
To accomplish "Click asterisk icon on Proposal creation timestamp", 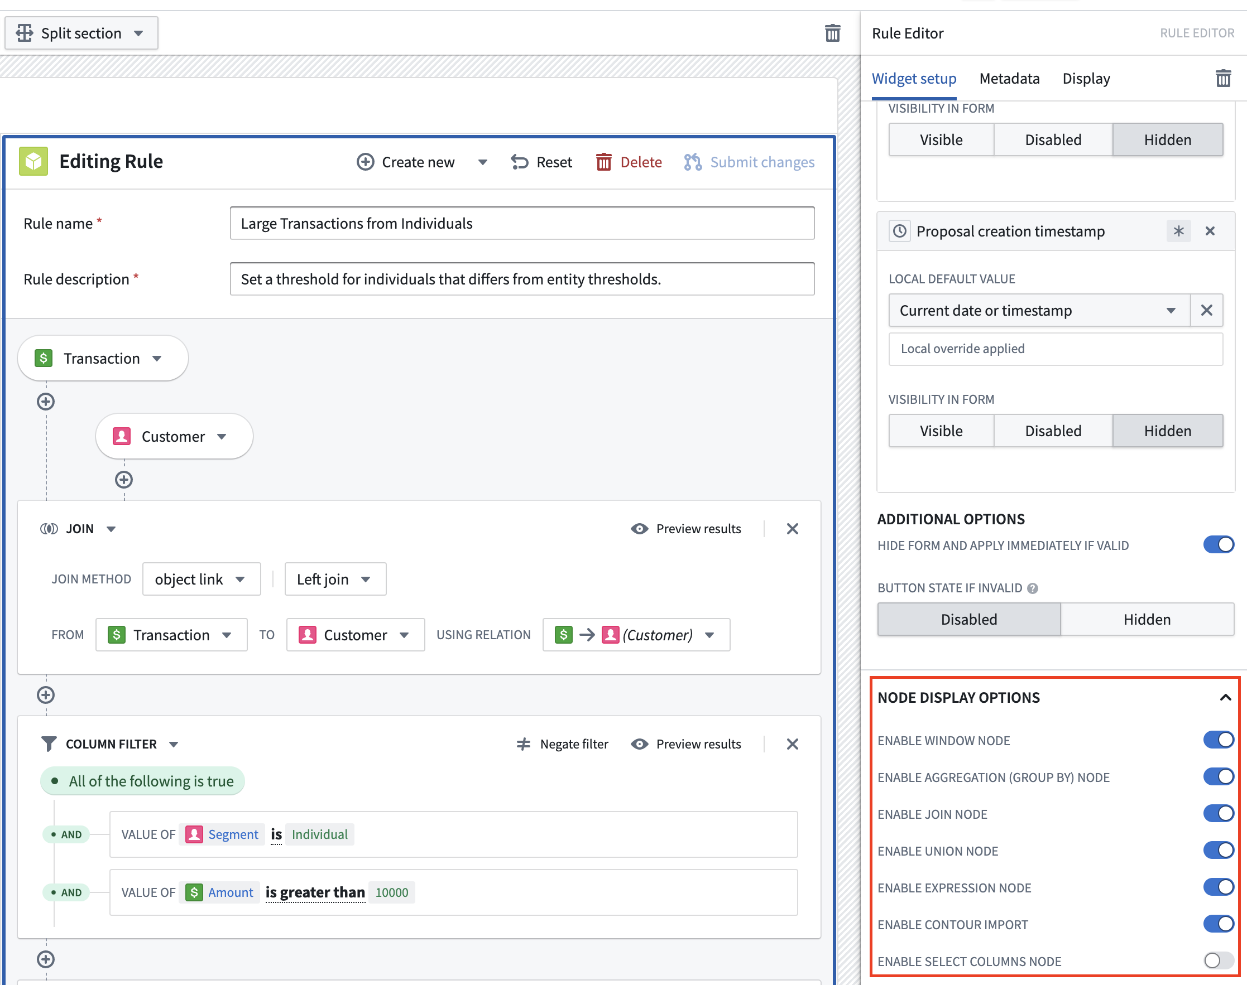I will pos(1178,231).
